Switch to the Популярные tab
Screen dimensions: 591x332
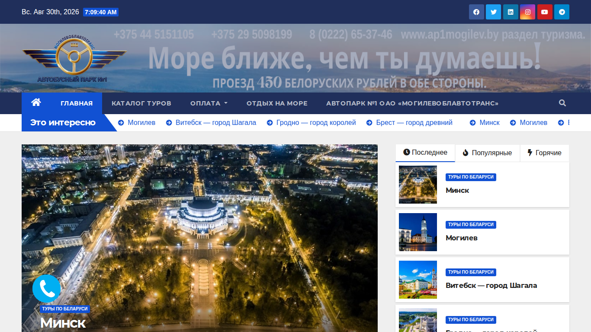coord(487,153)
